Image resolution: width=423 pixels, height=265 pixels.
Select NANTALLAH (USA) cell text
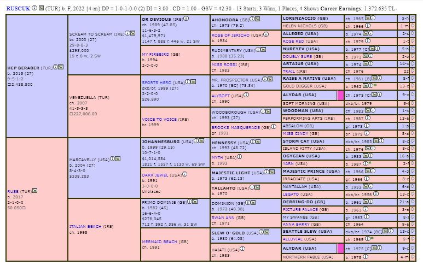click(302, 187)
